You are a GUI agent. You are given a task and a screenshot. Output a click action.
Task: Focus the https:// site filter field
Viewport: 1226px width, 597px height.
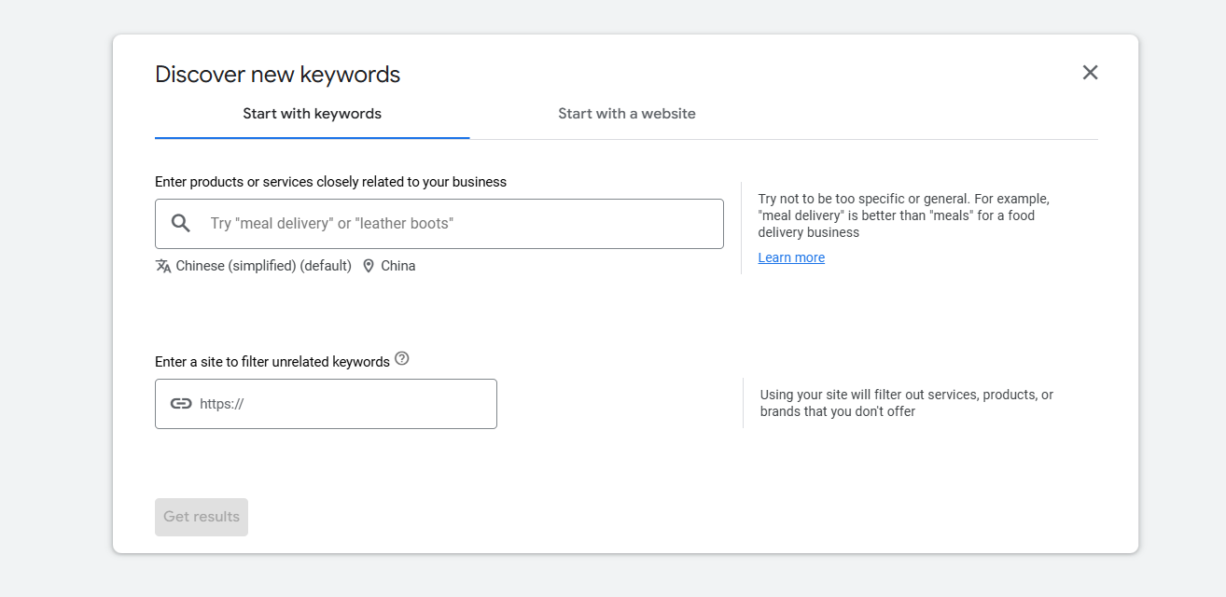(345, 404)
